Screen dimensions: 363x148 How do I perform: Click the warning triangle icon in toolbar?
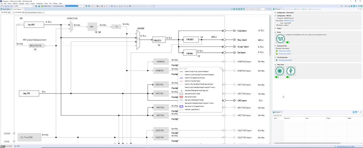click(39, 6)
